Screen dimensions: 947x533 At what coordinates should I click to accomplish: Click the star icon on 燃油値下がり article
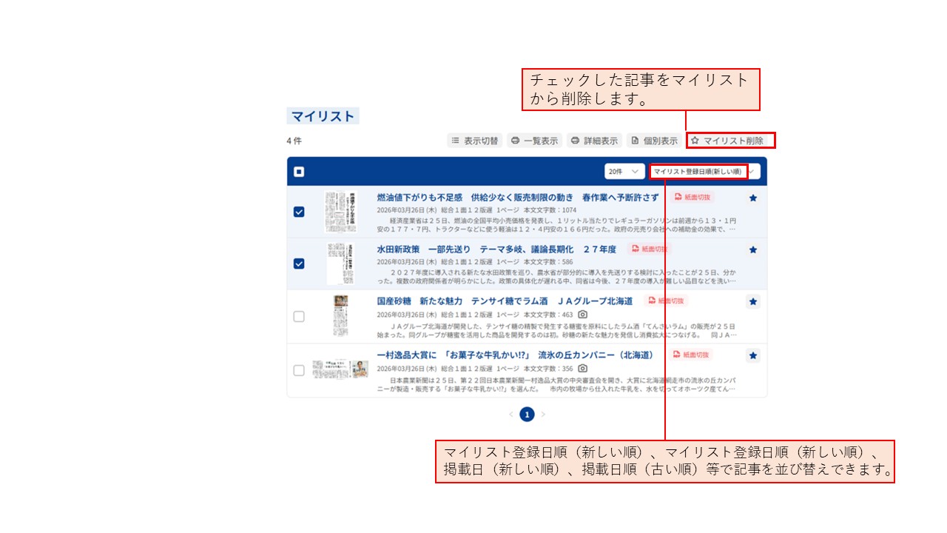(753, 198)
